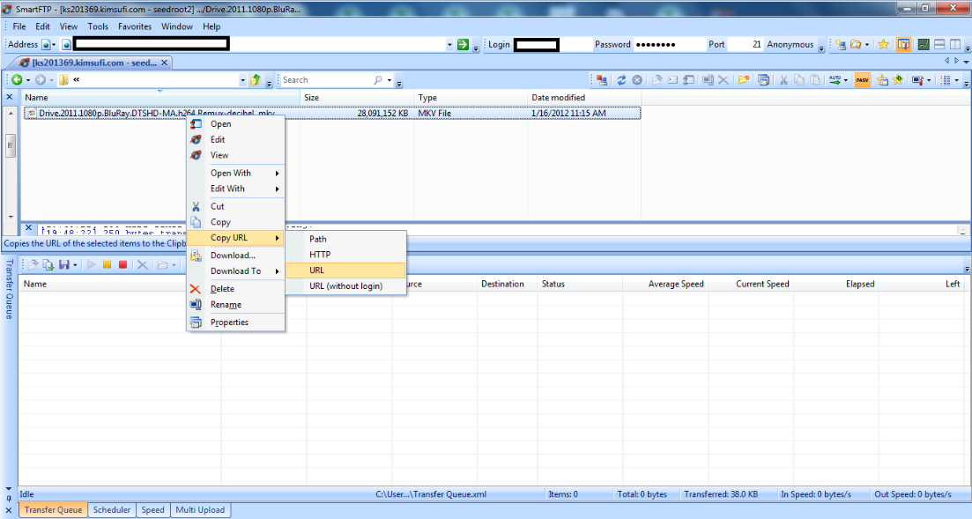Open the transfer mode AUTO dropdown
This screenshot has height=519, width=972.
(x=846, y=80)
